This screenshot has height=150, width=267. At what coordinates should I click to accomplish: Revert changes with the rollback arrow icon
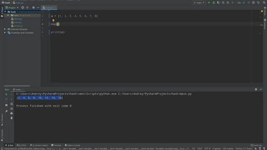click(258, 2)
